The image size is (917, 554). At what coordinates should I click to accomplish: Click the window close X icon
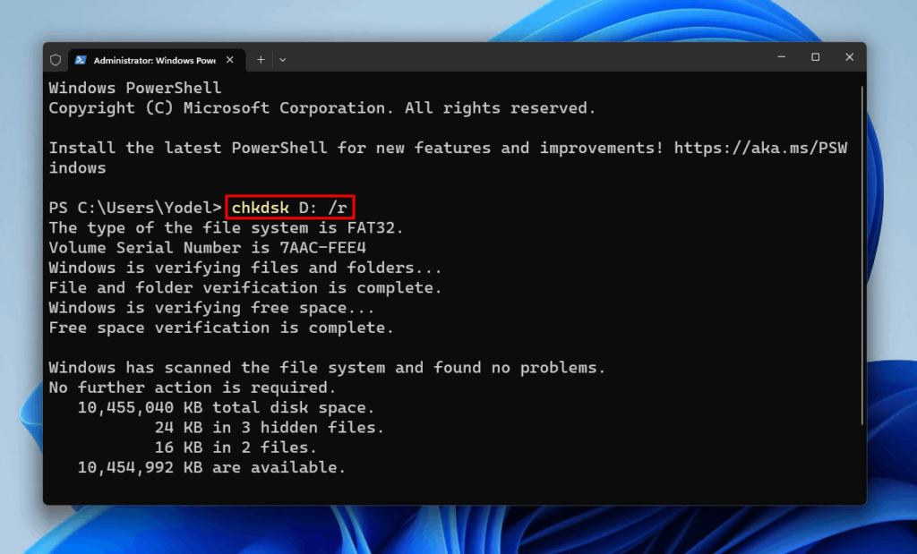(x=849, y=57)
